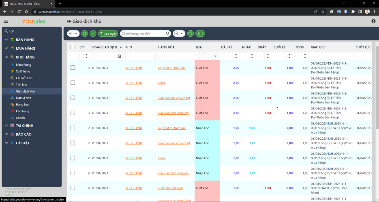Click the link icon in toolbar
This screenshot has width=379, height=202.
coord(93,34)
